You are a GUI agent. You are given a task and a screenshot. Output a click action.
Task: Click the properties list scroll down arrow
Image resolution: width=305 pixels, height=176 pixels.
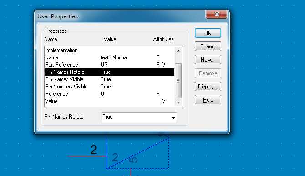click(178, 102)
